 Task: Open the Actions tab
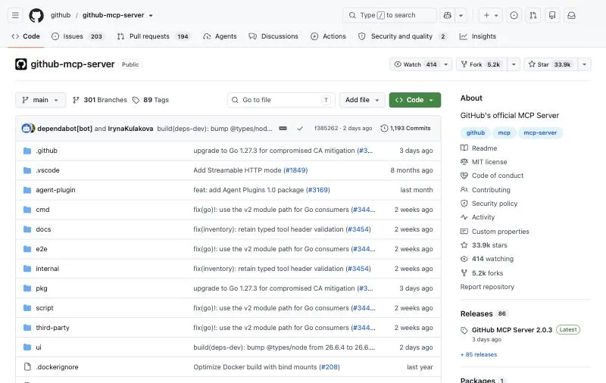click(329, 36)
